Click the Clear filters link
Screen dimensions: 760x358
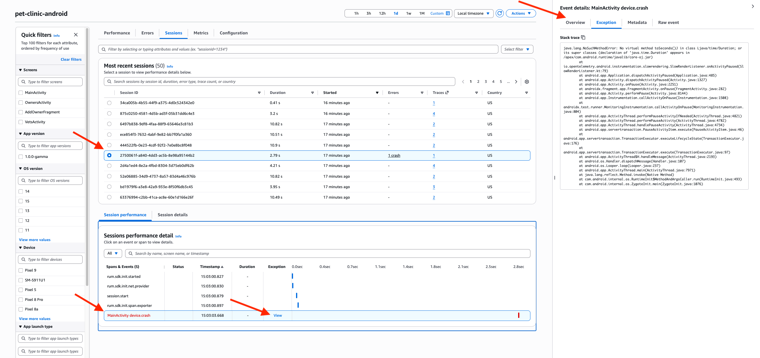pyautogui.click(x=71, y=59)
